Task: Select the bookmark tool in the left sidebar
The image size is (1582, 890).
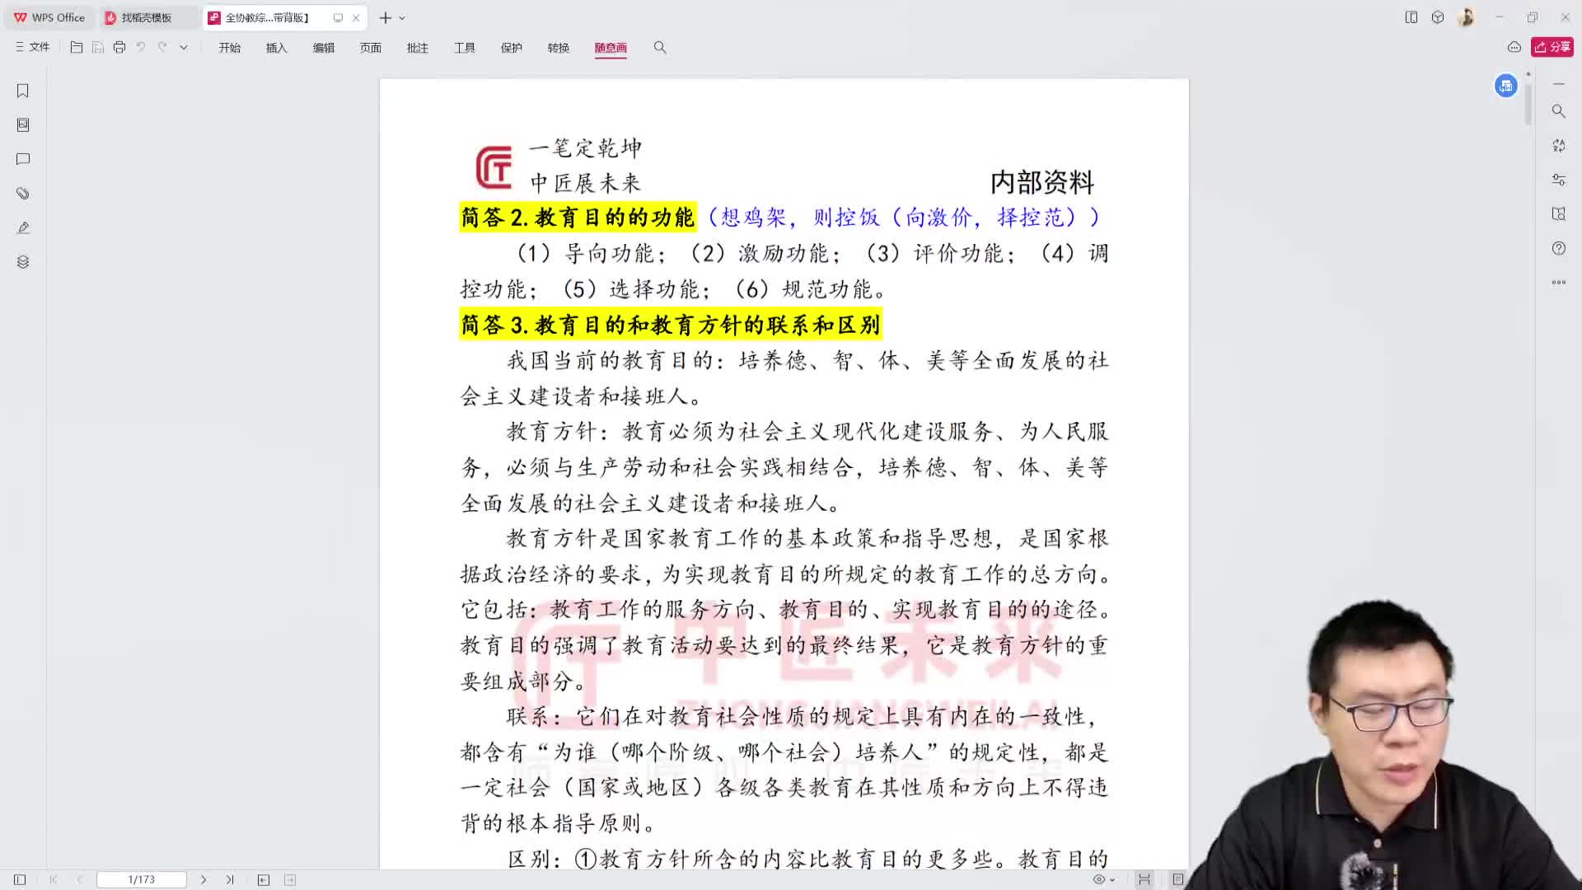Action: [22, 91]
